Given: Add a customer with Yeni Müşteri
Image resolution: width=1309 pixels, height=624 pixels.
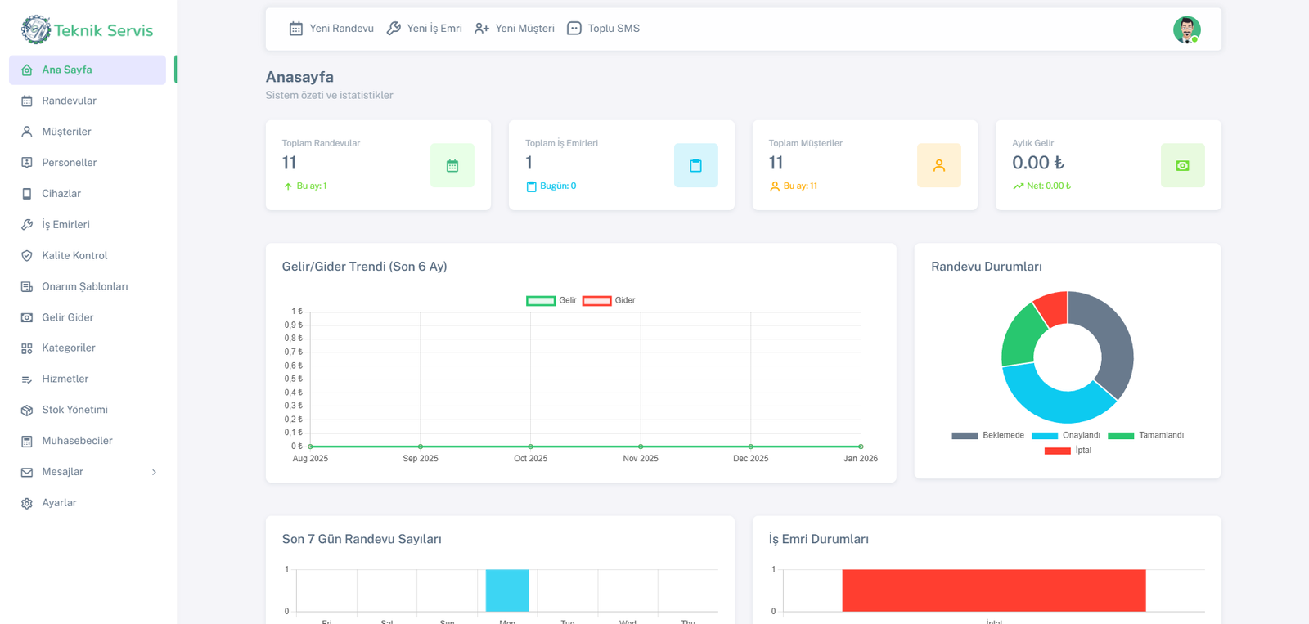Looking at the screenshot, I should click(515, 29).
